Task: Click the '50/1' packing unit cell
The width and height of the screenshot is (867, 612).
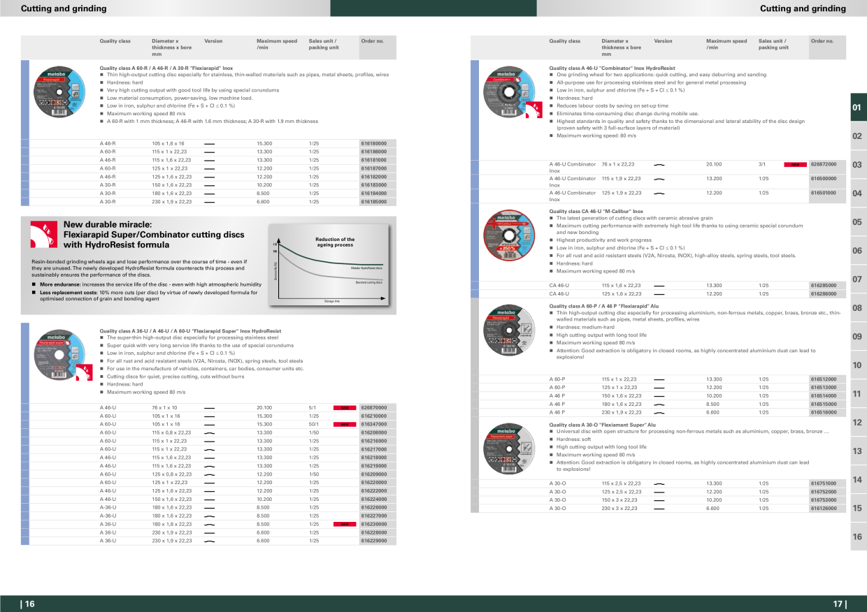Action: pyautogui.click(x=314, y=424)
